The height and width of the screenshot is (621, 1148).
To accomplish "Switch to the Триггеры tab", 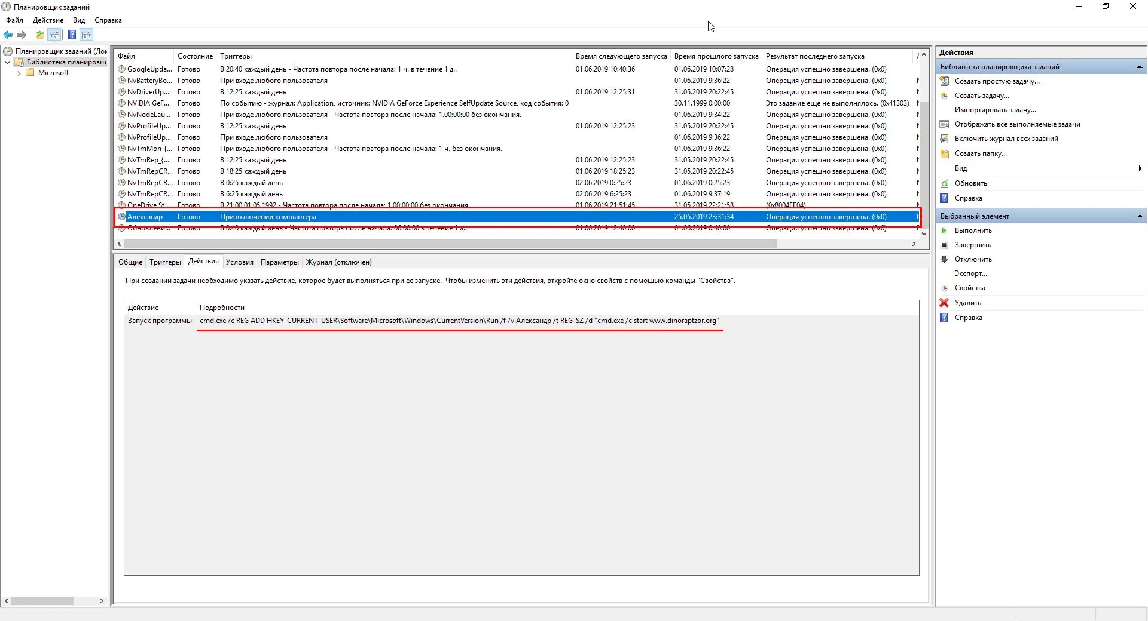I will click(x=165, y=262).
